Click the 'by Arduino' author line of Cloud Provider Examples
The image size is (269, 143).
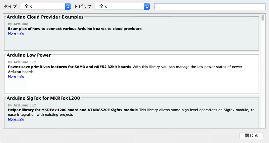pos(18,24)
